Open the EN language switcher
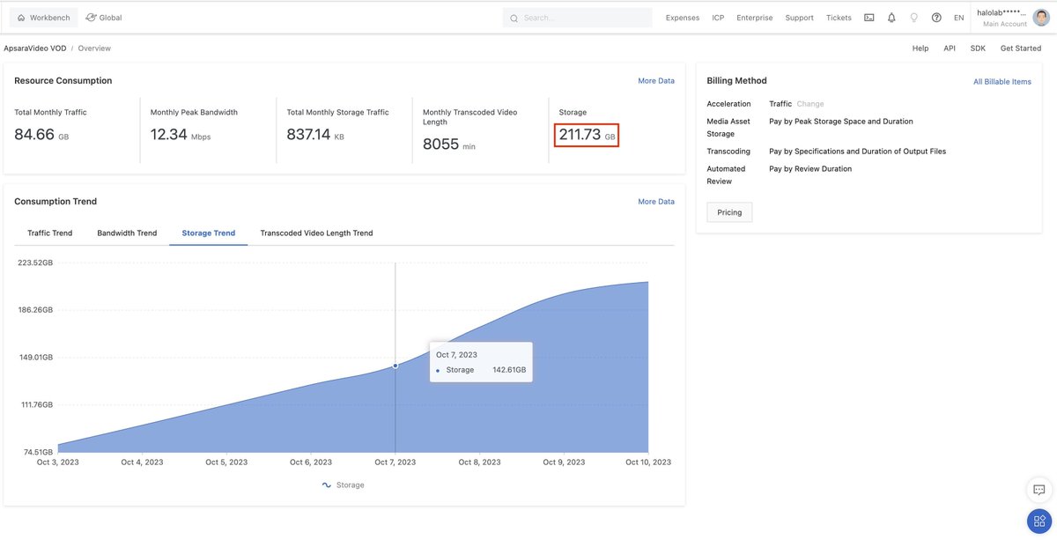This screenshot has width=1057, height=540. (x=959, y=18)
